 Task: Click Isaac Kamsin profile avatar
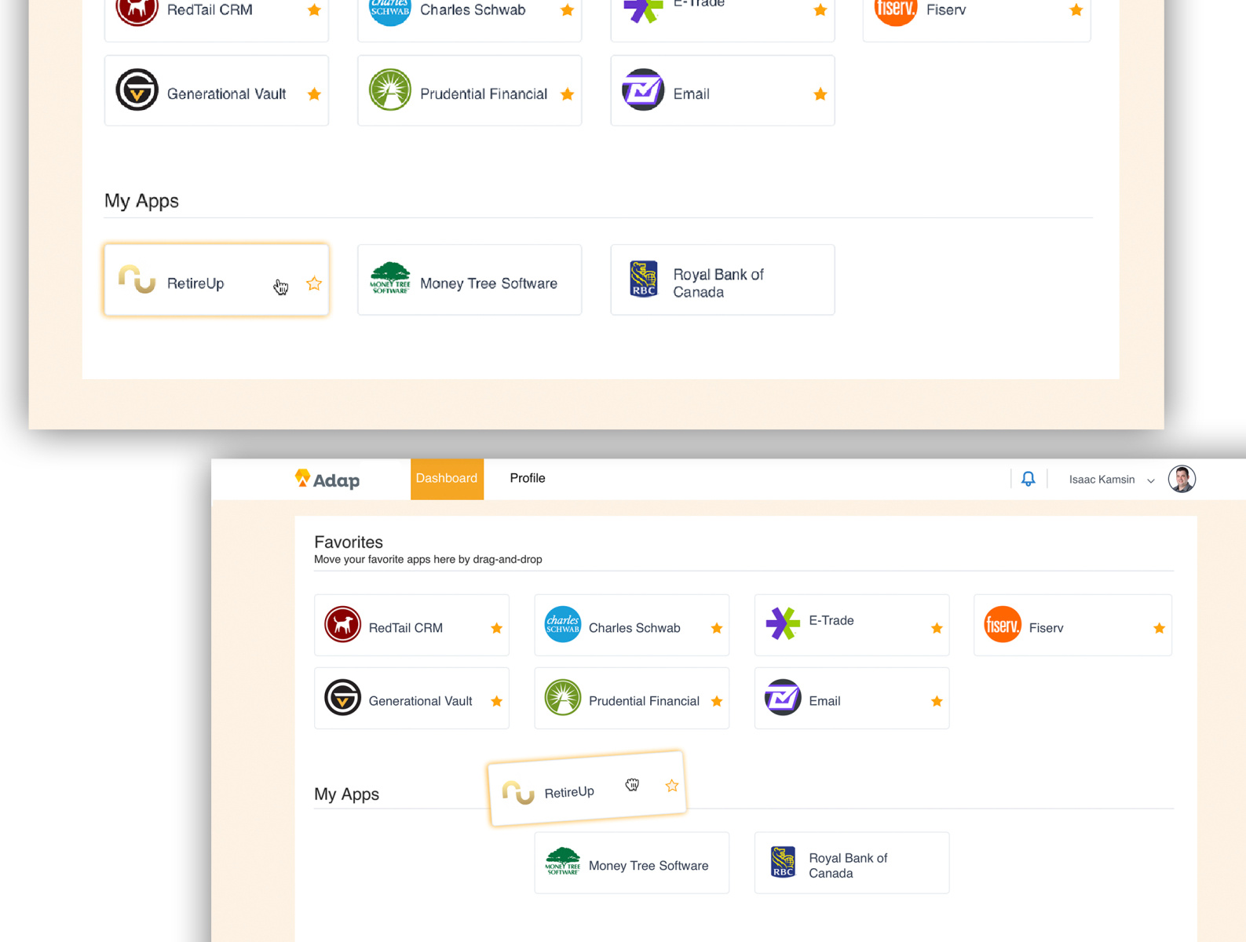(1182, 479)
